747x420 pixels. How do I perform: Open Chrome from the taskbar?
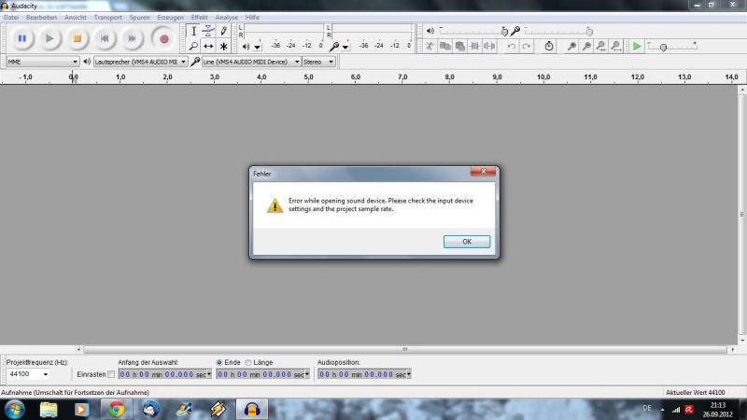[116, 410]
